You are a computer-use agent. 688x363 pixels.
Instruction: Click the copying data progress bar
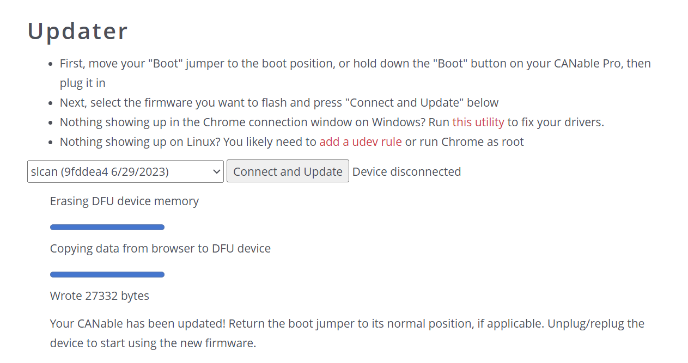(107, 274)
